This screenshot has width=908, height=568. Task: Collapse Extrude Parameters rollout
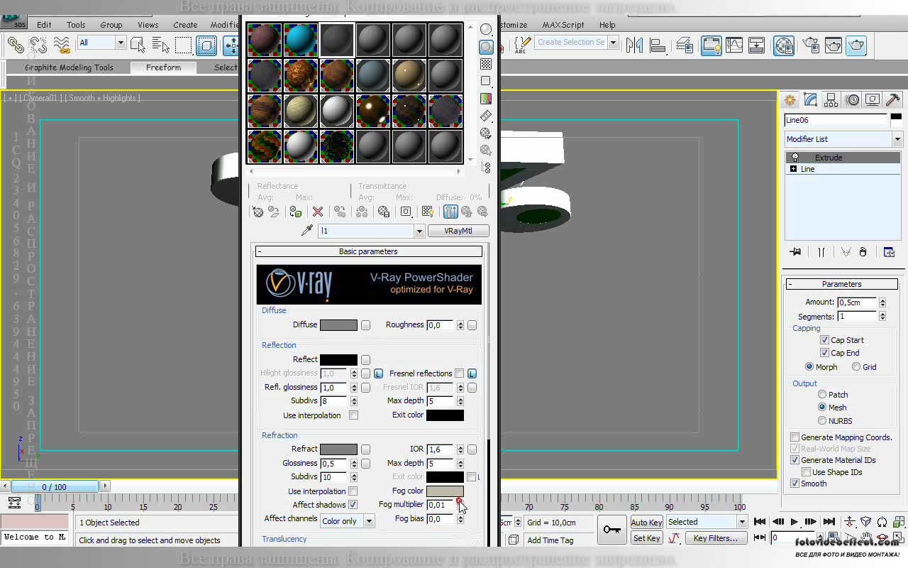coord(842,284)
